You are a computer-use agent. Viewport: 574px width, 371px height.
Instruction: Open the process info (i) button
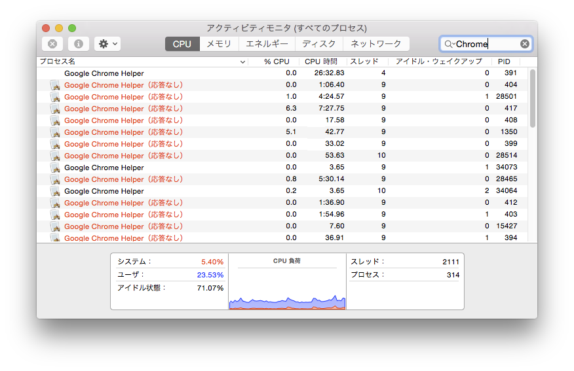click(x=79, y=44)
